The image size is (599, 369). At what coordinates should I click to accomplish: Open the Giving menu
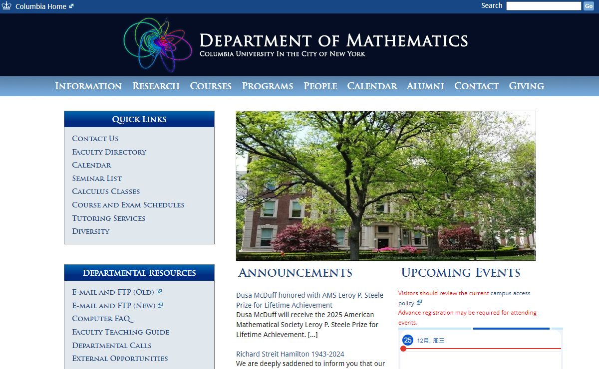pyautogui.click(x=527, y=86)
